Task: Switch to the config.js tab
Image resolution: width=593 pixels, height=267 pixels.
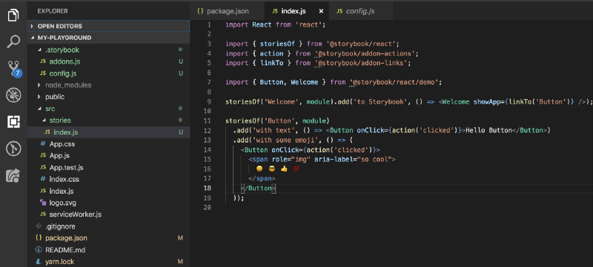Action: [x=361, y=11]
